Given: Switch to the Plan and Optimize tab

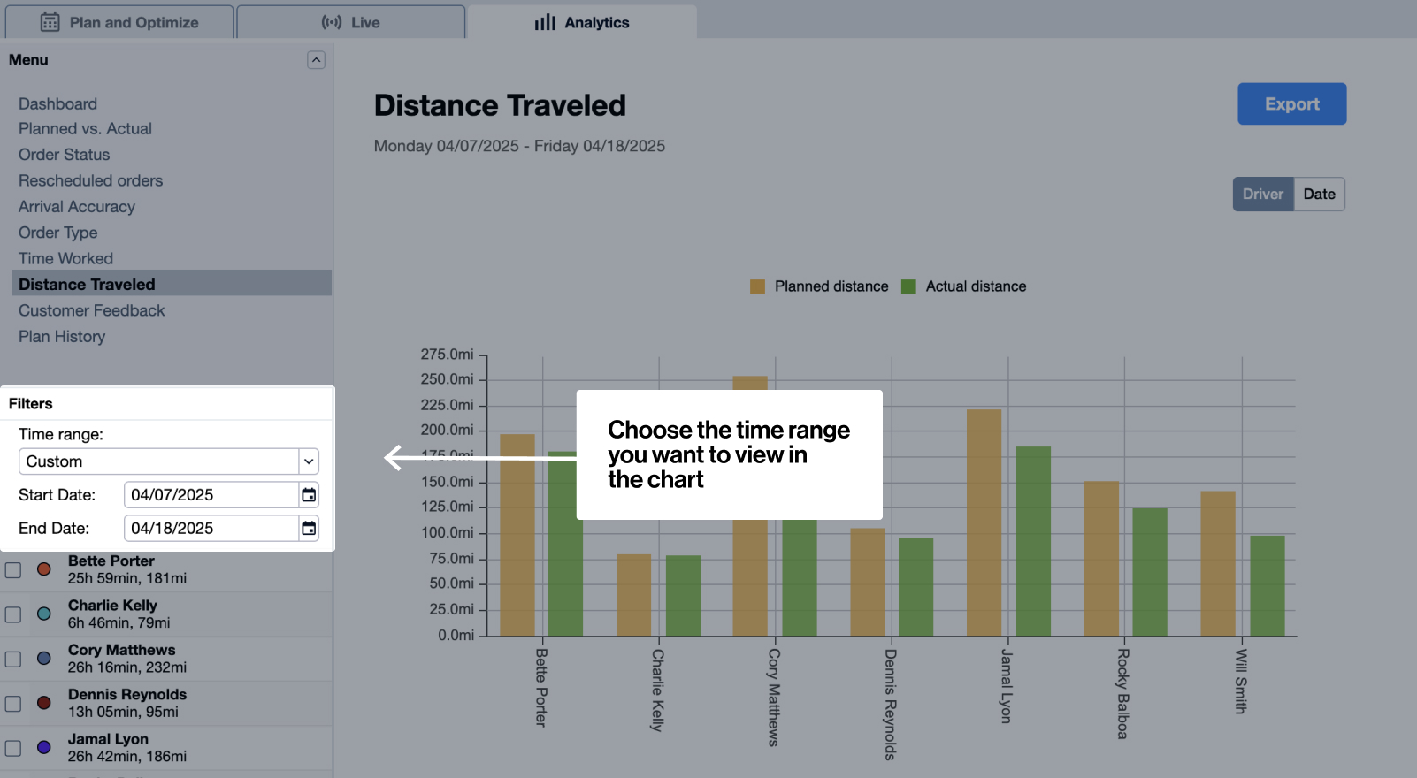Looking at the screenshot, I should (119, 20).
